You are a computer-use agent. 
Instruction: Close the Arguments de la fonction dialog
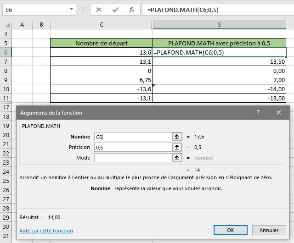pos(278,112)
